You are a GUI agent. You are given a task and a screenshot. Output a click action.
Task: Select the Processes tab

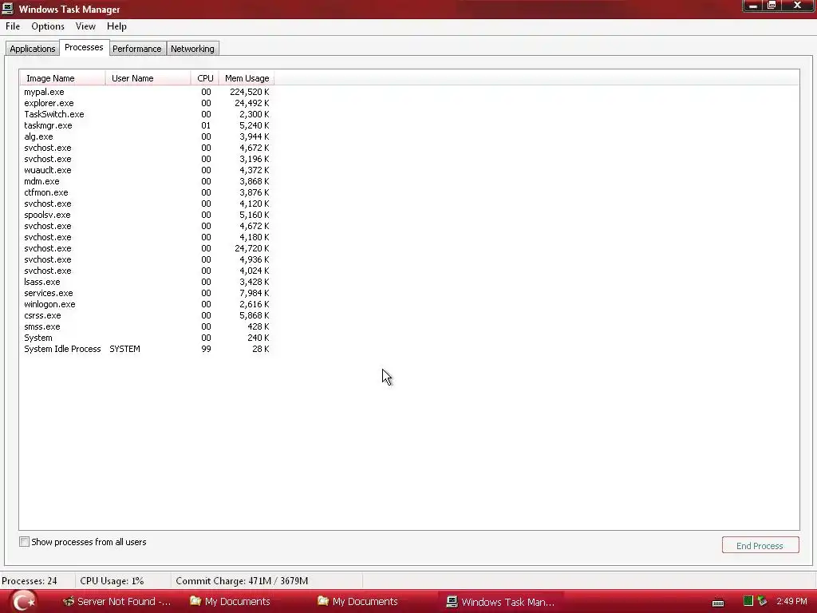coord(84,47)
